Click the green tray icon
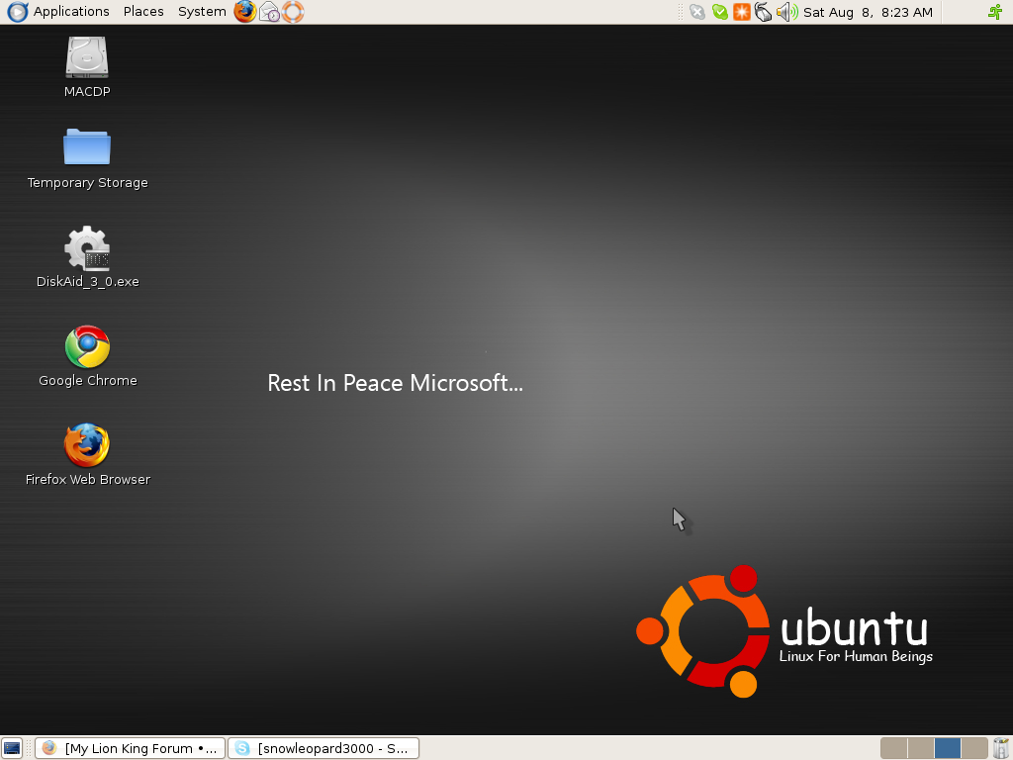The width and height of the screenshot is (1013, 760). pos(720,12)
